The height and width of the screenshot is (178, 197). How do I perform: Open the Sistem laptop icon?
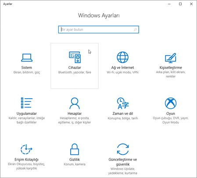(x=27, y=57)
